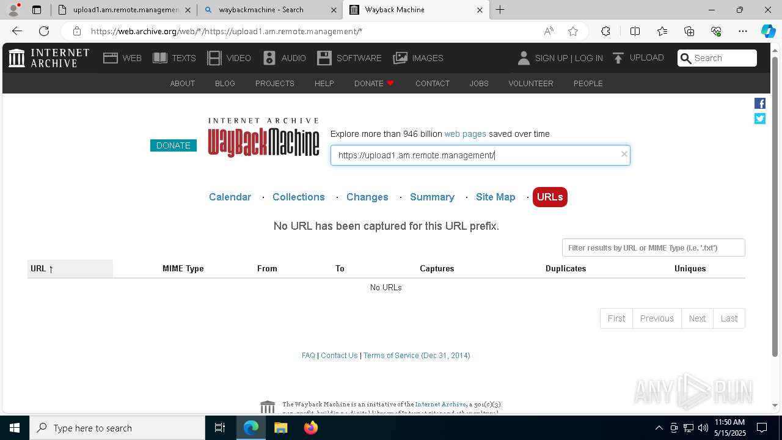Open the TEXTS book icon
The height and width of the screenshot is (440, 782).
[x=160, y=58]
